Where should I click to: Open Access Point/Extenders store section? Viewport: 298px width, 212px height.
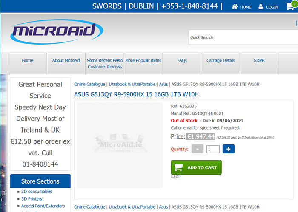point(43,206)
